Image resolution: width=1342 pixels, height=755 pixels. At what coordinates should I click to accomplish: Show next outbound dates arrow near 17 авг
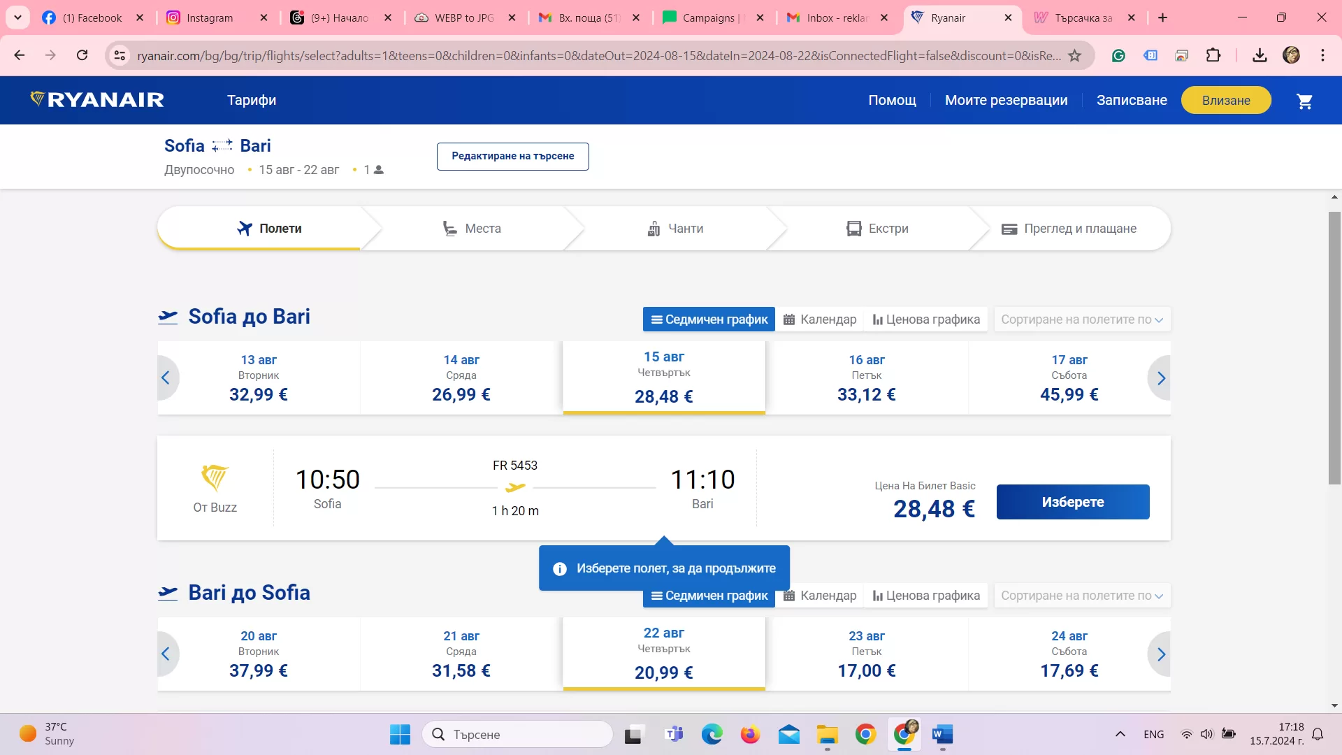(1160, 378)
